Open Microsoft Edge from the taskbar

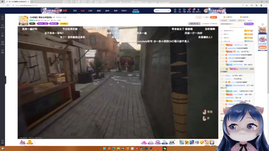coord(114,148)
